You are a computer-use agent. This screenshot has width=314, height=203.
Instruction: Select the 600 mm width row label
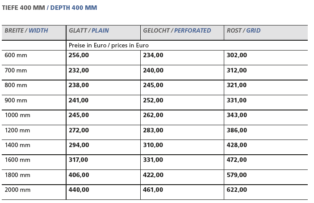pos(16,55)
